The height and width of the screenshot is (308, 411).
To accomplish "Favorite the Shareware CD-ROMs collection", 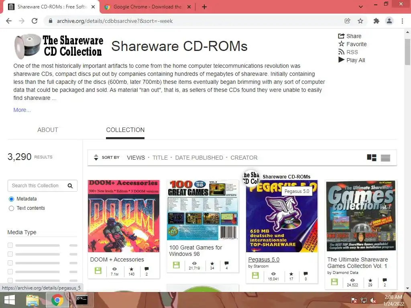I will (352, 44).
